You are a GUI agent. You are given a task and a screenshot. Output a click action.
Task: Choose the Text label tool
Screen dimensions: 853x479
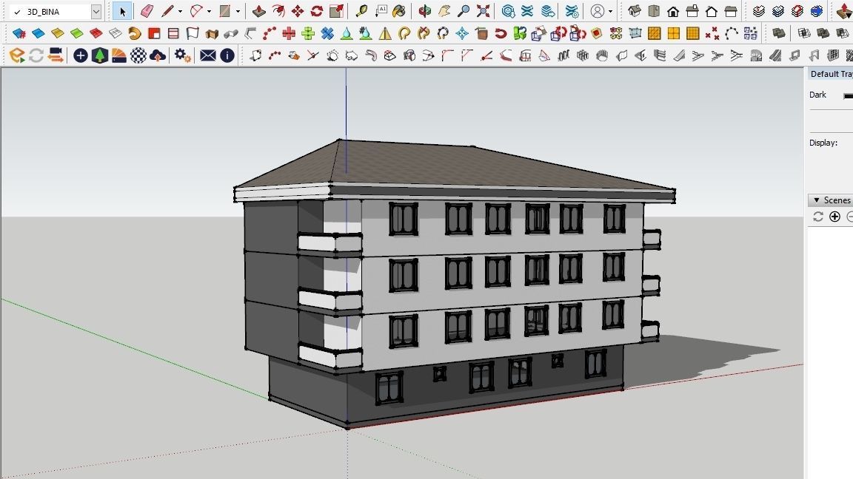tap(381, 11)
